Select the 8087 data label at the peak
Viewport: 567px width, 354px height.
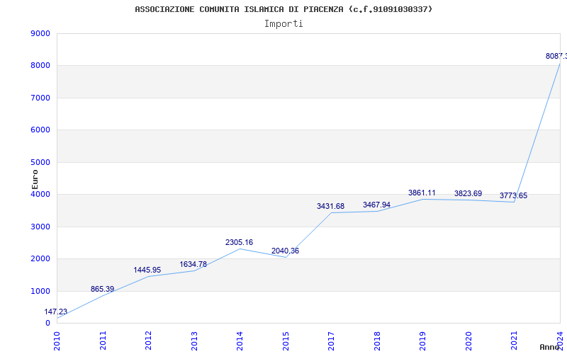556,56
